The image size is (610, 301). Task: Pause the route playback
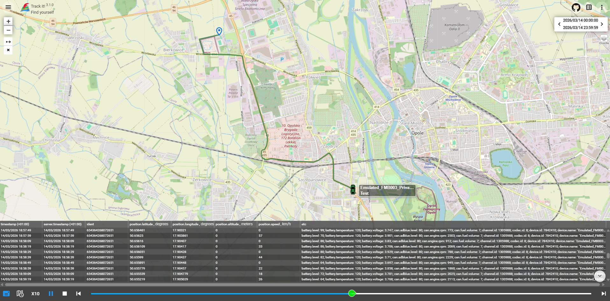pyautogui.click(x=51, y=293)
